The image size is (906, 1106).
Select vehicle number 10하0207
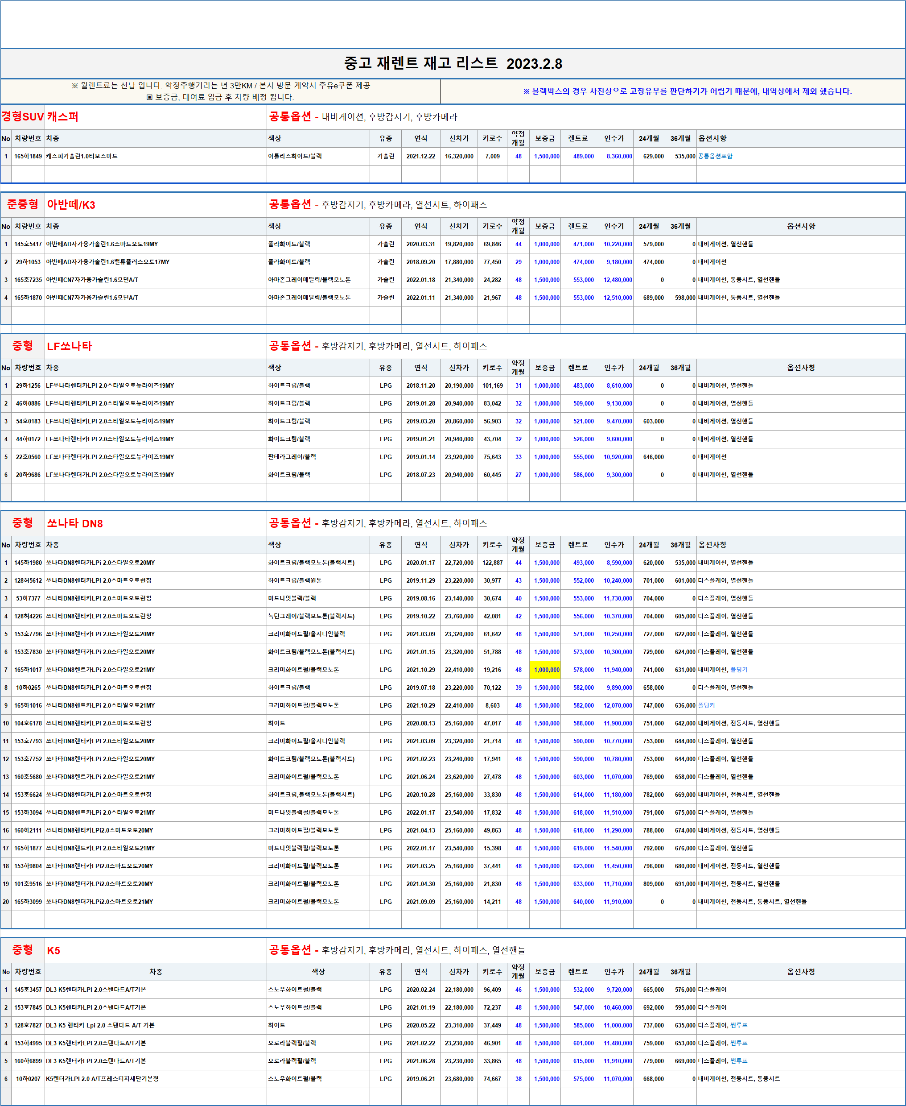point(28,1079)
